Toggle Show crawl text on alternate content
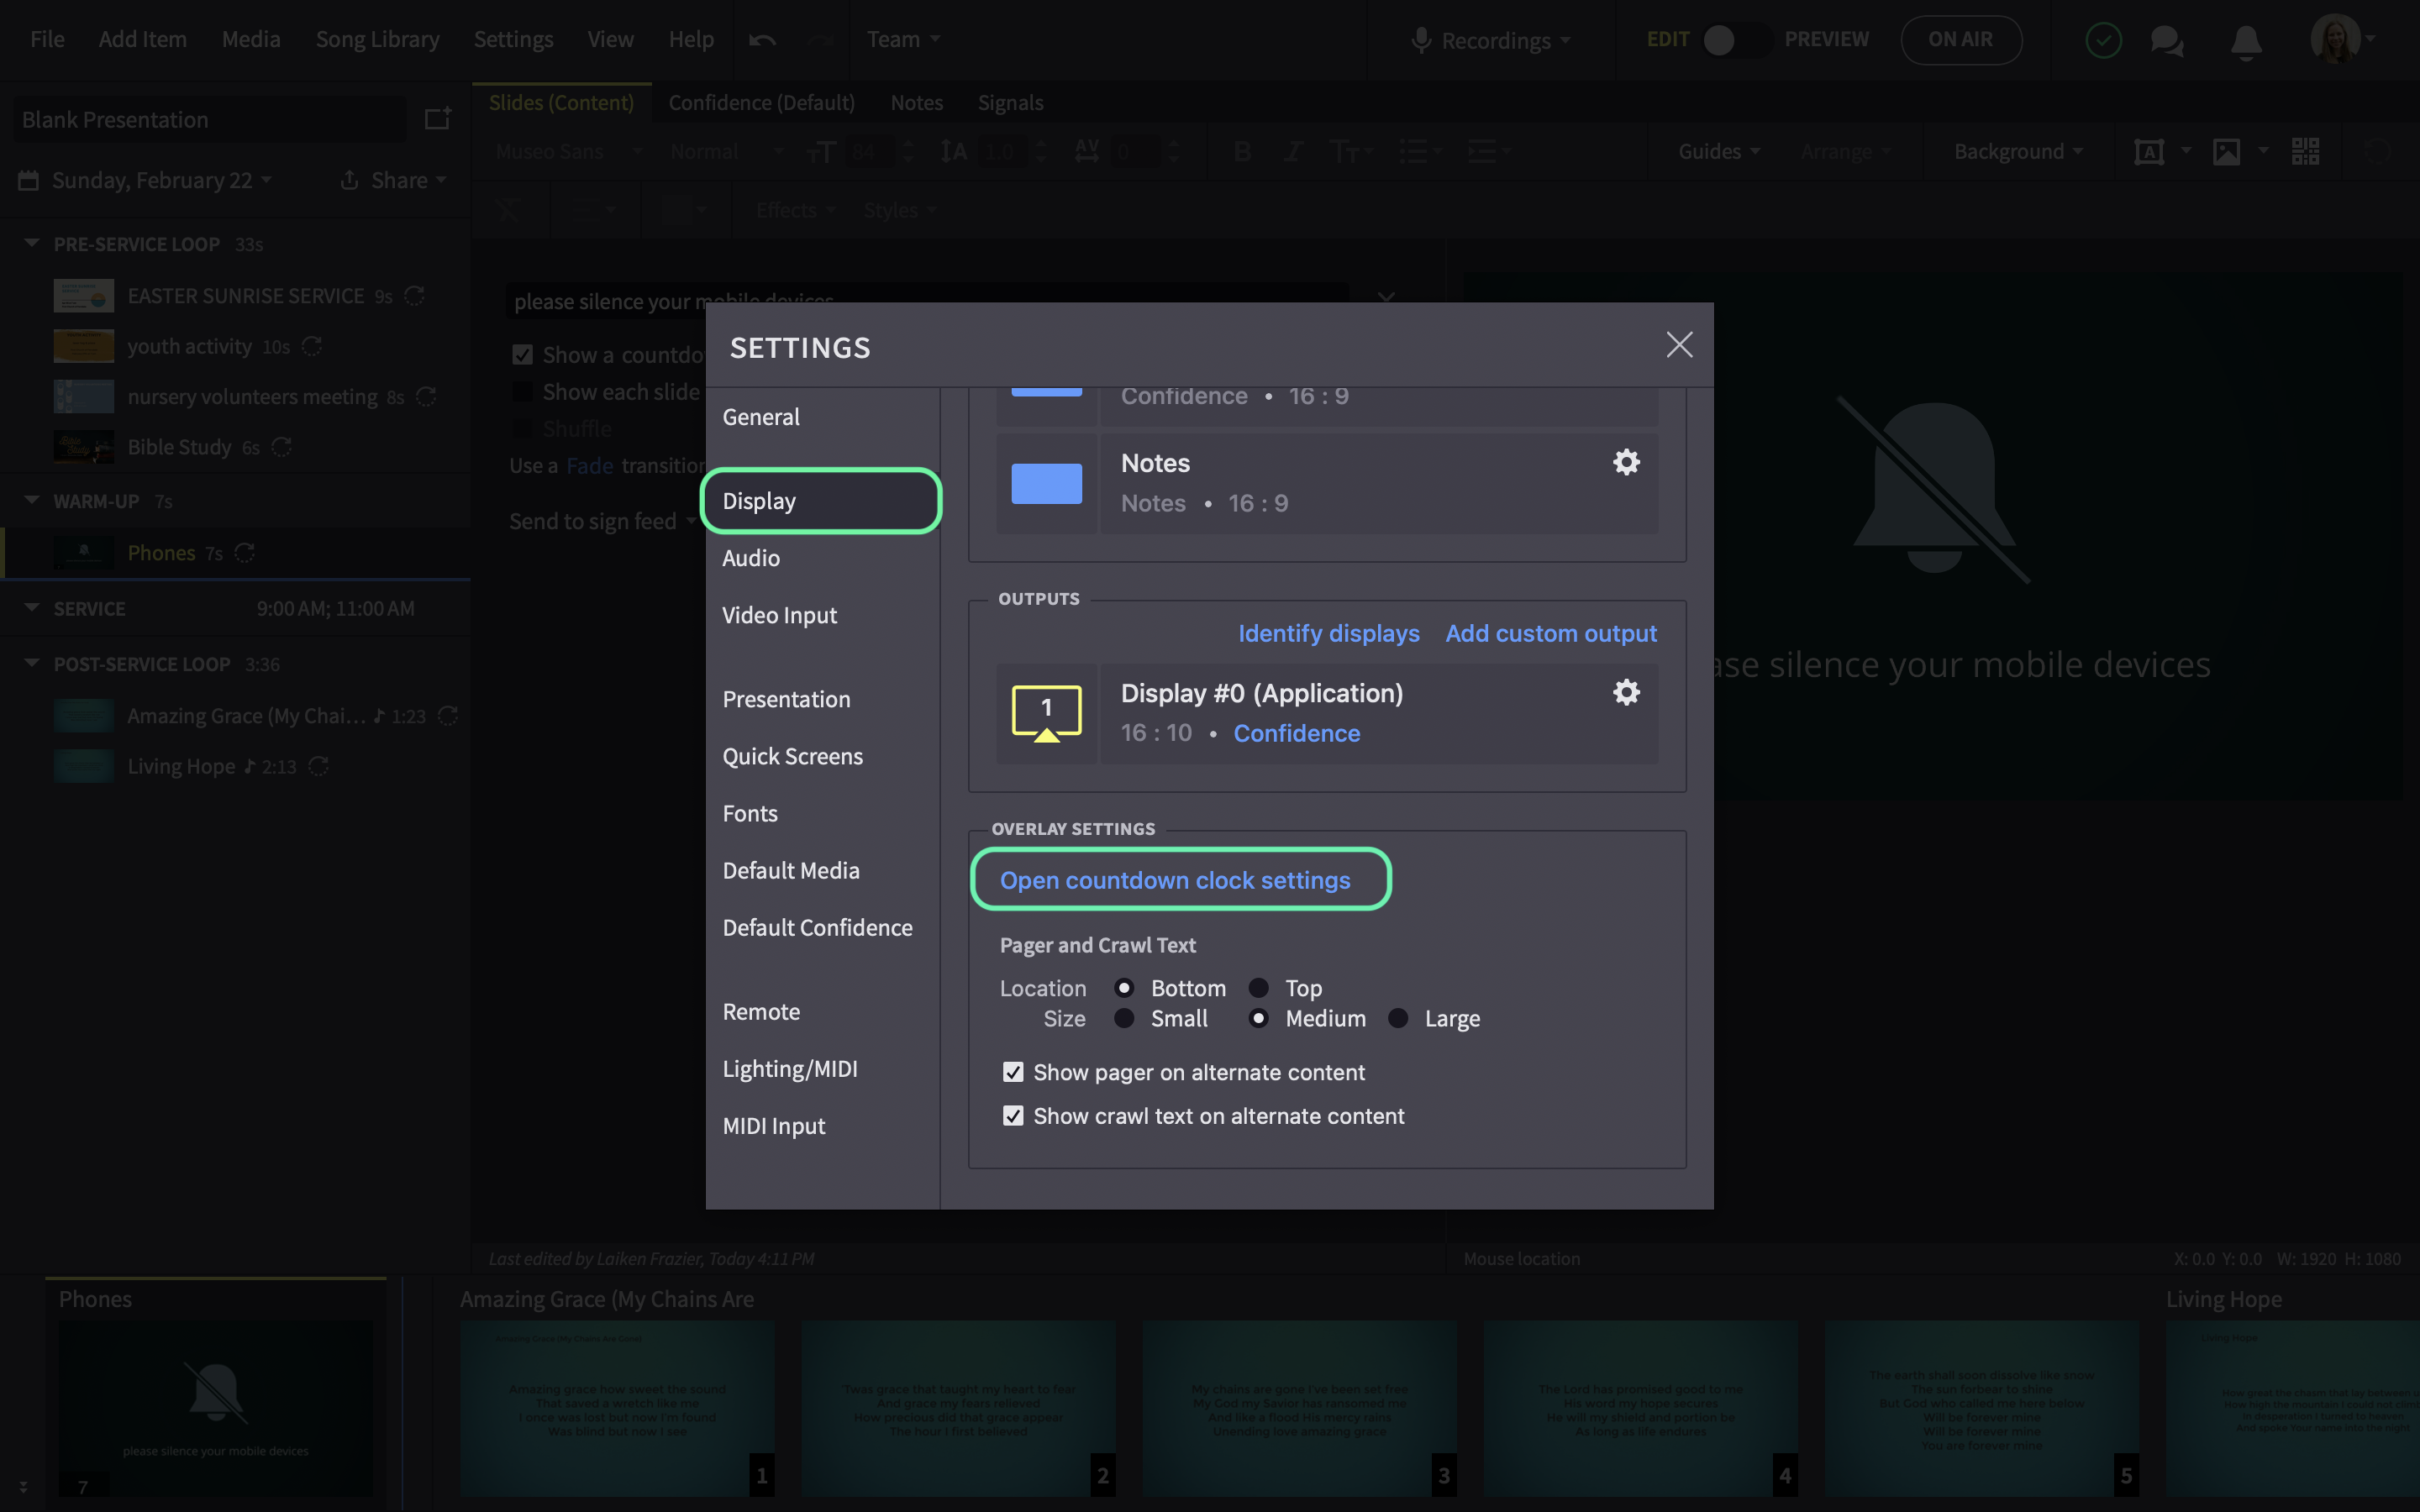 [1013, 1116]
